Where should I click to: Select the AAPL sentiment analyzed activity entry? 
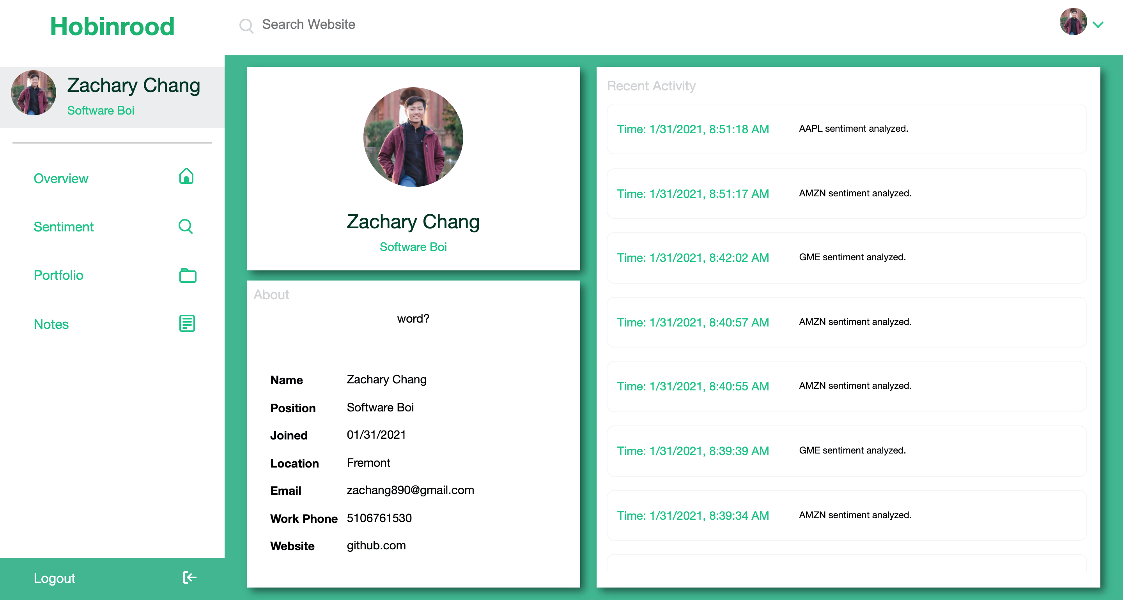pyautogui.click(x=846, y=129)
